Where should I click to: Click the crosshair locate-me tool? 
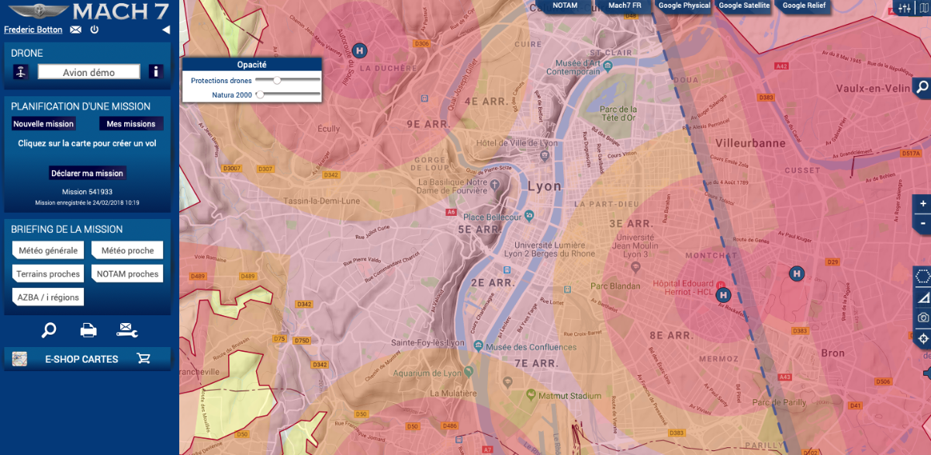[x=922, y=339]
